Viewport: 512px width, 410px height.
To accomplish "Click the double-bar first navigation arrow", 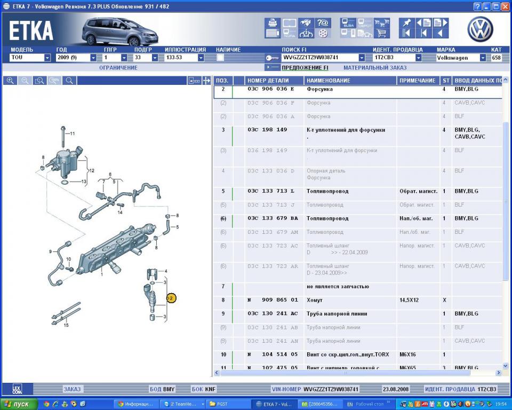I will click(407, 33).
